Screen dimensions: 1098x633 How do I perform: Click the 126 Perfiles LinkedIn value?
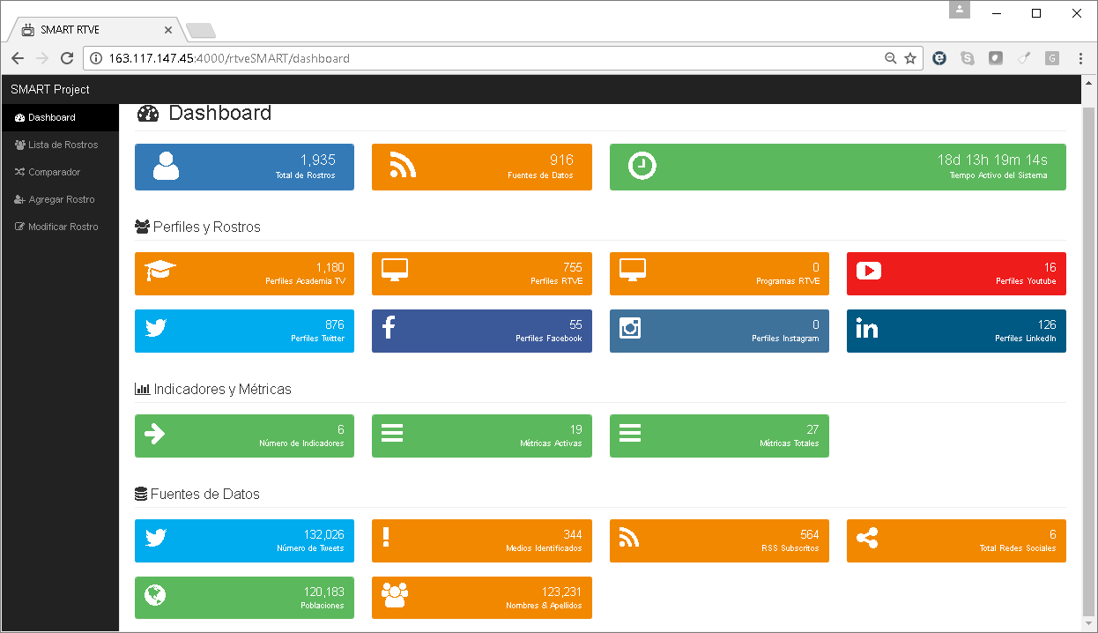(1046, 324)
